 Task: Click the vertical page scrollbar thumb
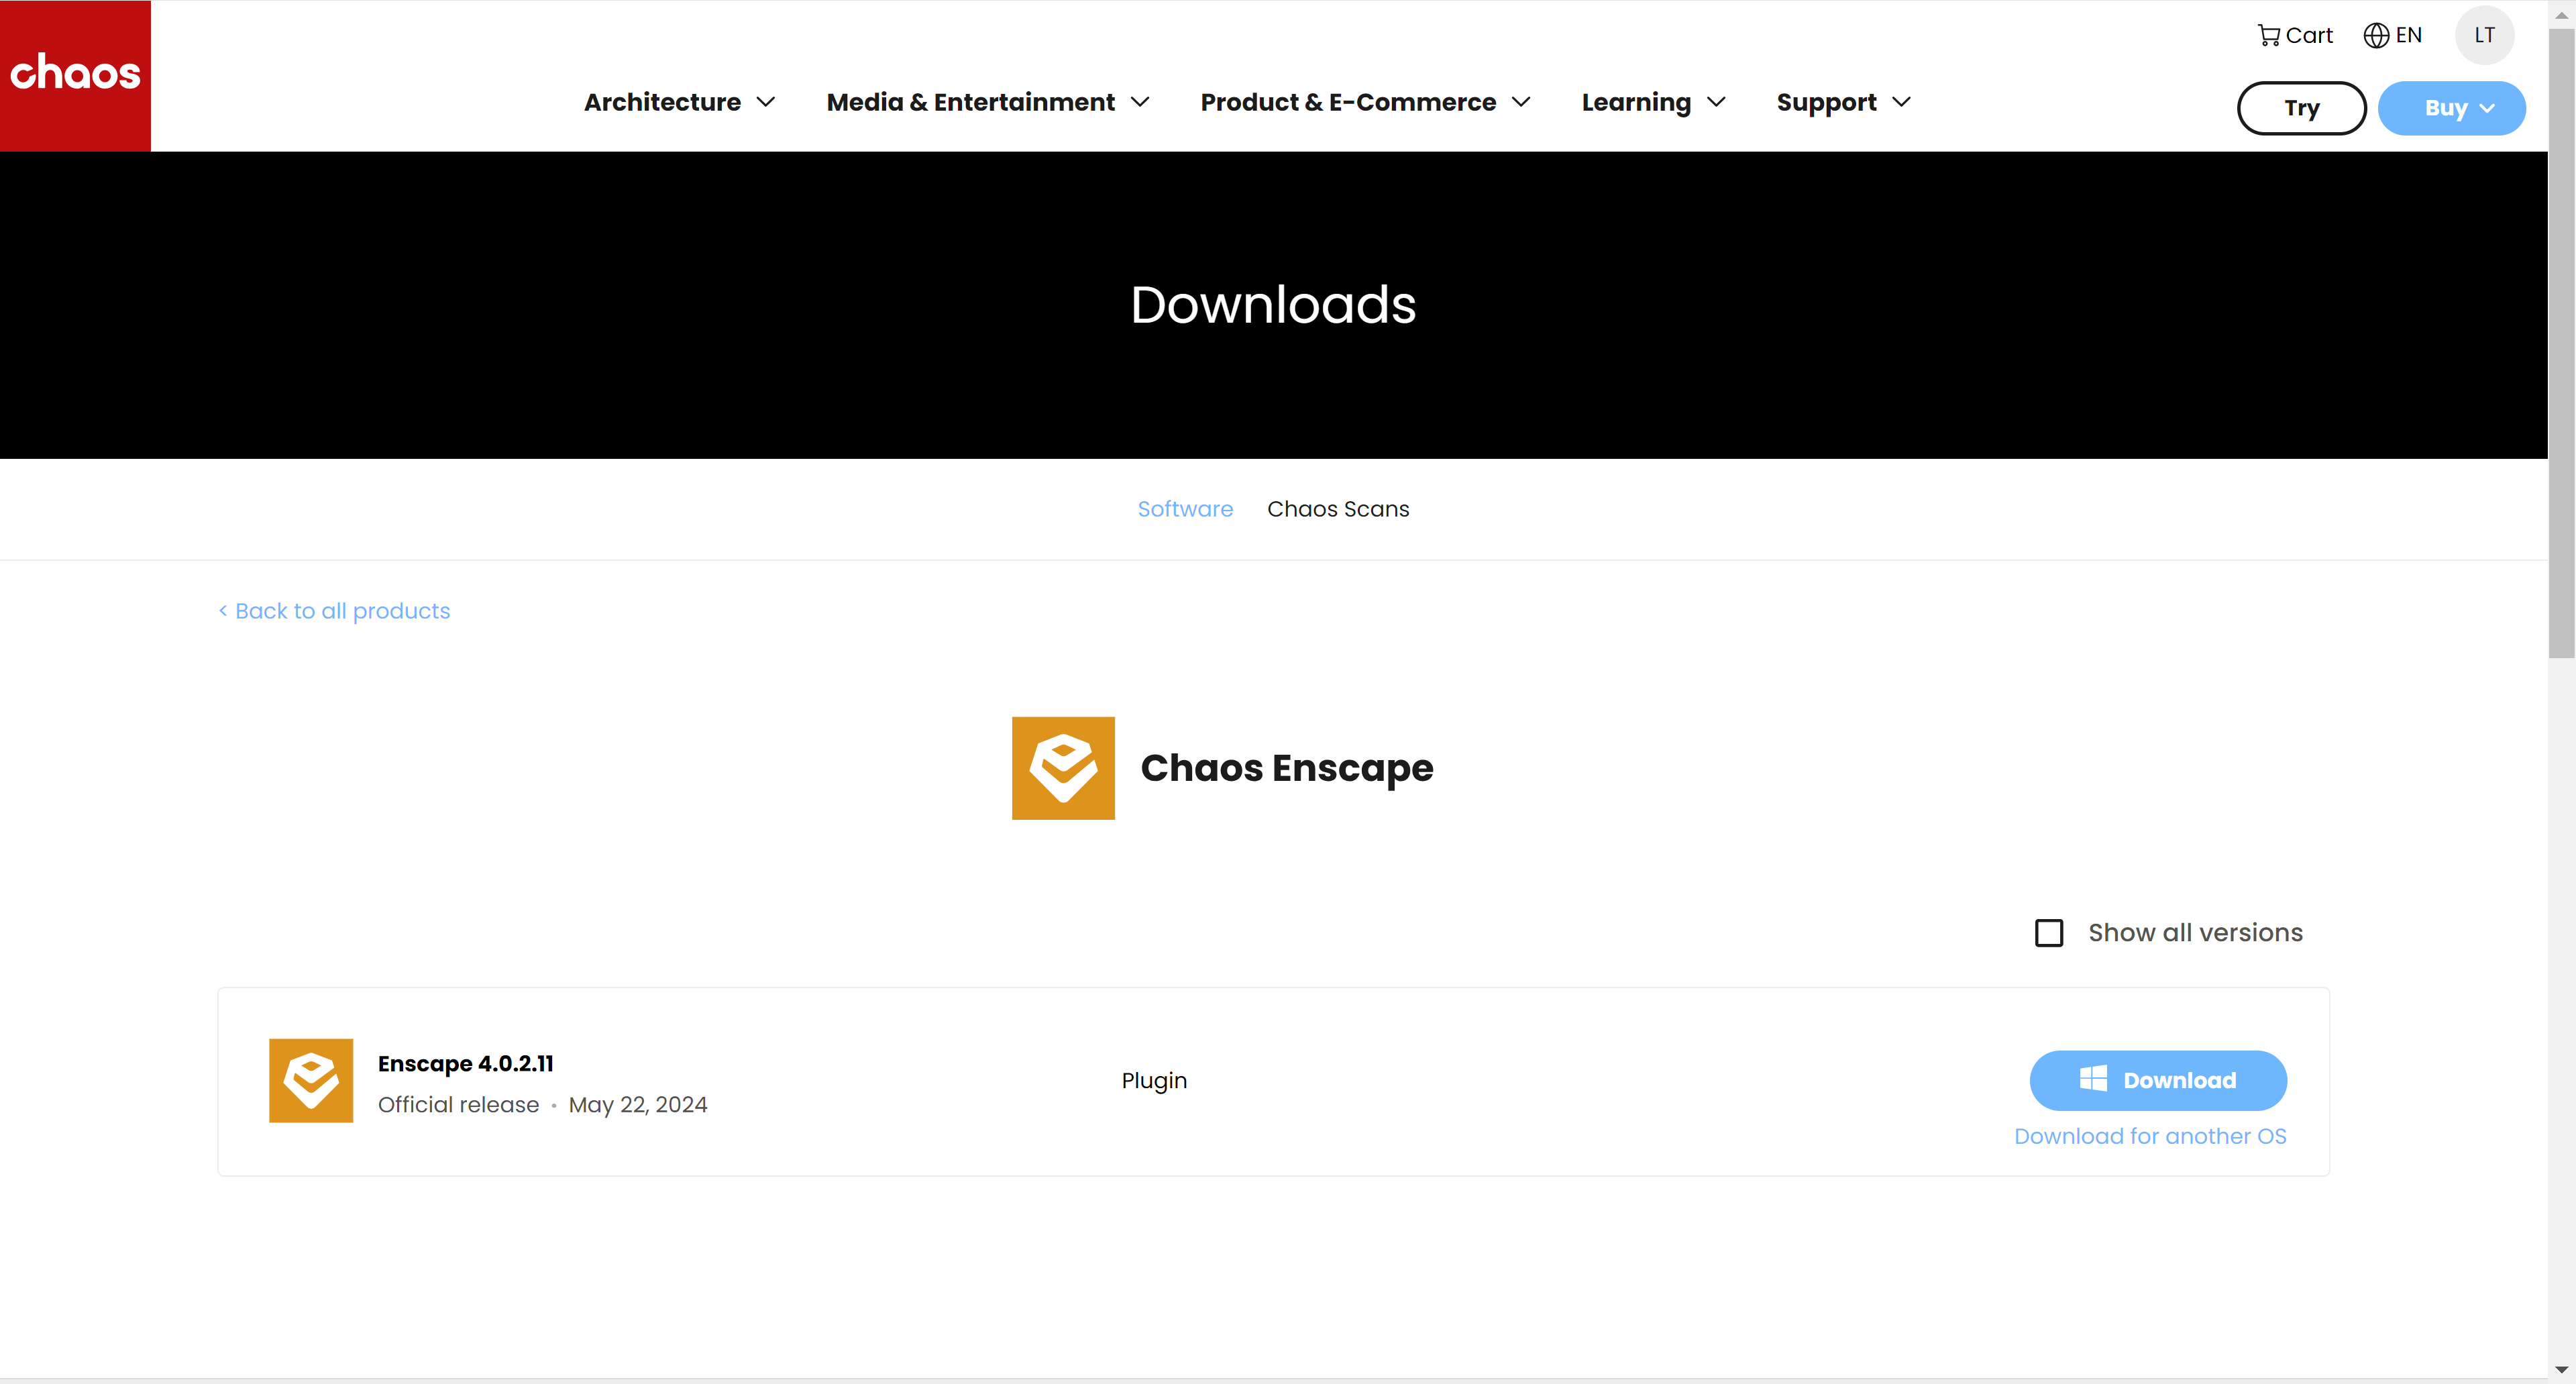tap(2561, 343)
